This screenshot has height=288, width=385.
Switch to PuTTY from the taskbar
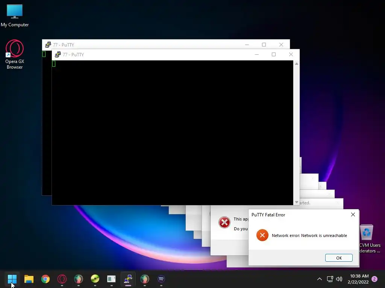(x=128, y=279)
